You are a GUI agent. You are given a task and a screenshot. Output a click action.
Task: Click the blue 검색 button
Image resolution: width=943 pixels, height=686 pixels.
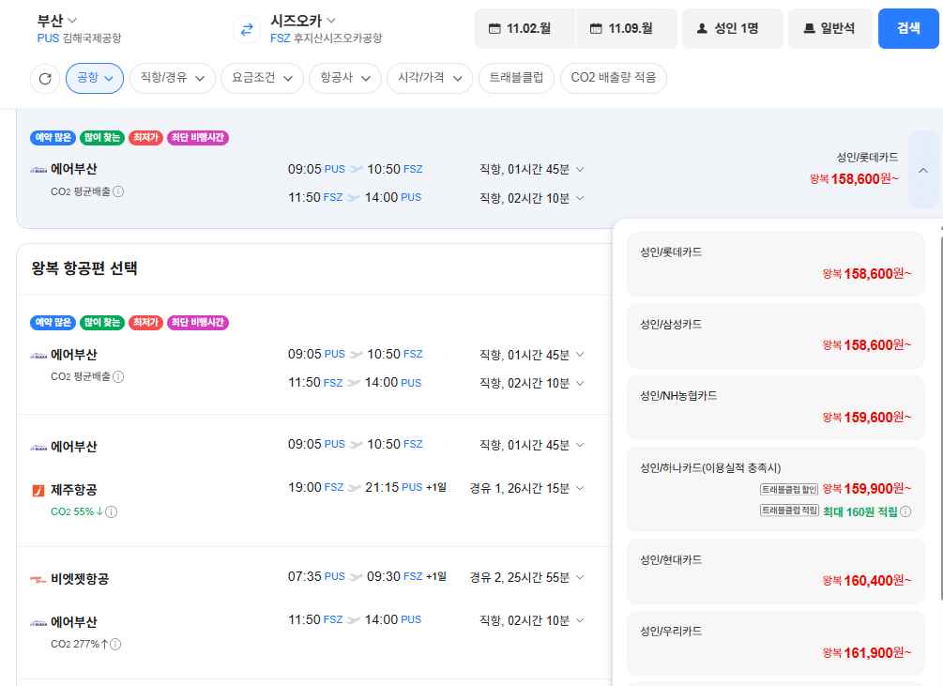click(908, 28)
